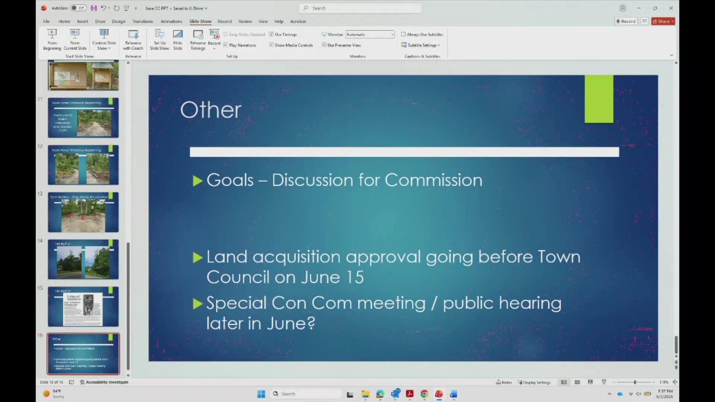The height and width of the screenshot is (402, 715).
Task: Expand the Undo history arrow
Action: coord(109,8)
